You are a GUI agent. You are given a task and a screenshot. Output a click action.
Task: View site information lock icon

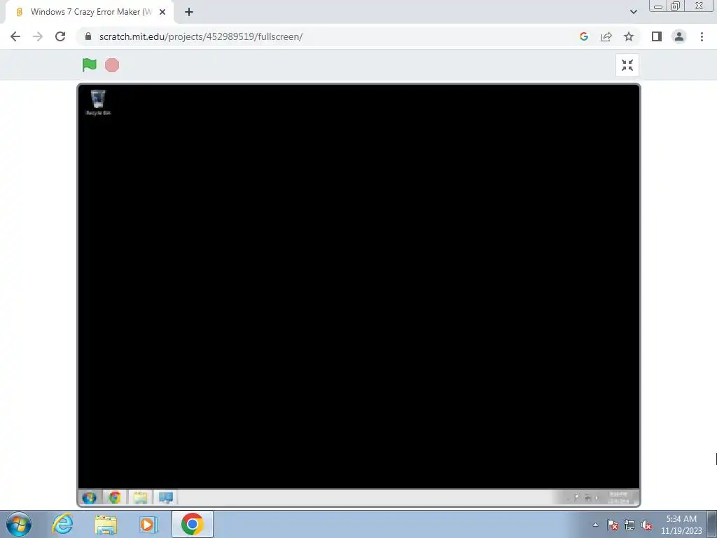pos(88,36)
